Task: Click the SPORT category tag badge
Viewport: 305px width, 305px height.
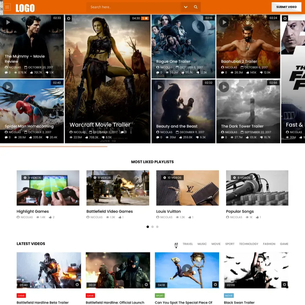Action: click(x=160, y=296)
